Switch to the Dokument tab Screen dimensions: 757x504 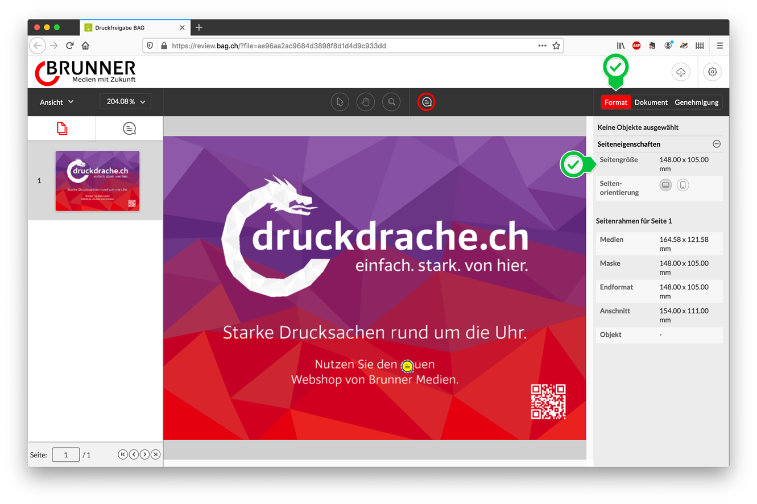651,102
